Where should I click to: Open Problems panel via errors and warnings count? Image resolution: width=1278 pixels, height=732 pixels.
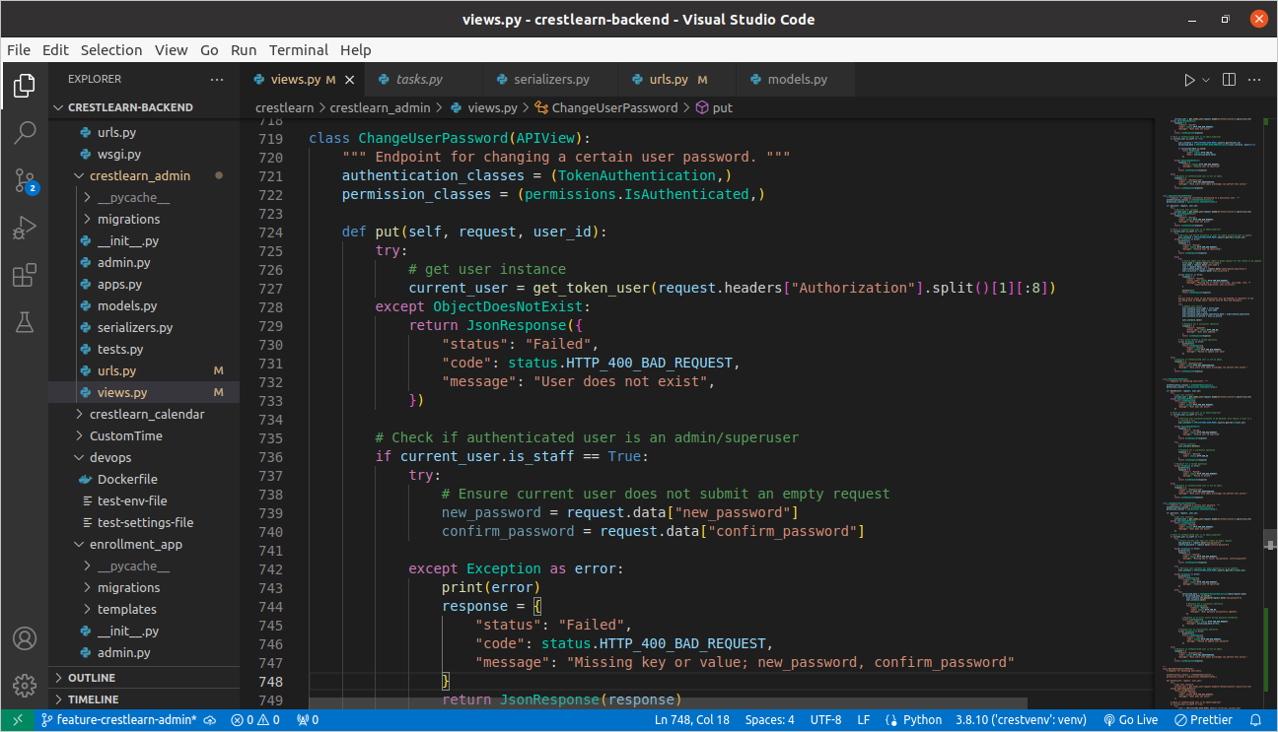coord(254,720)
